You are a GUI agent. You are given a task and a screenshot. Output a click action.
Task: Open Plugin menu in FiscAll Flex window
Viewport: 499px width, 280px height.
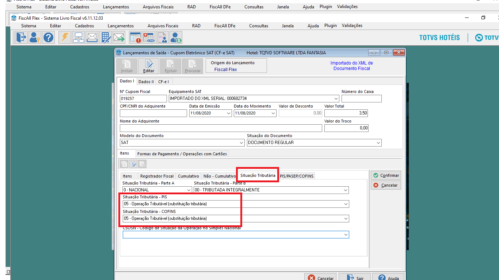[331, 26]
